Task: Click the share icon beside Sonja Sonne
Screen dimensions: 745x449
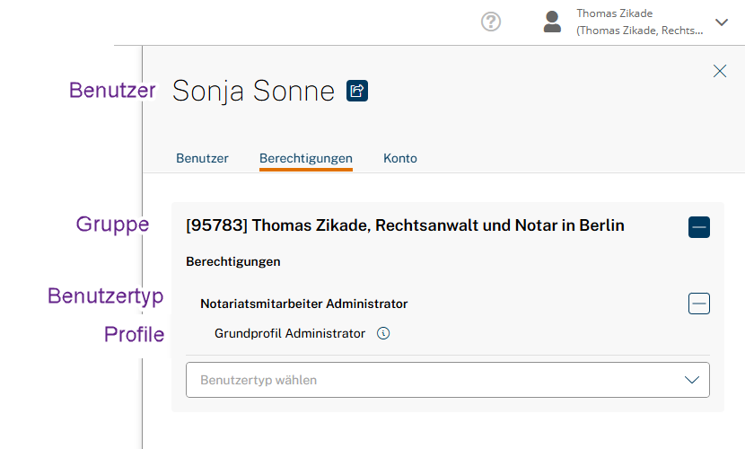Action: (x=357, y=91)
